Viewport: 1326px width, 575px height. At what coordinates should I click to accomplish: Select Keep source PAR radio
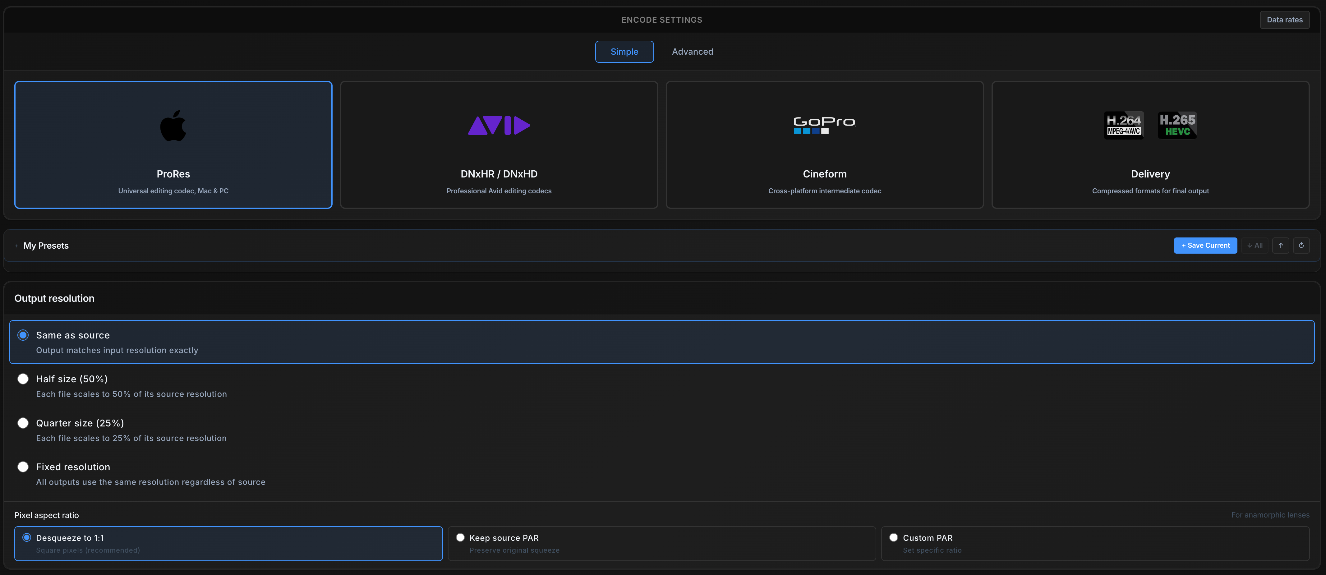(460, 537)
